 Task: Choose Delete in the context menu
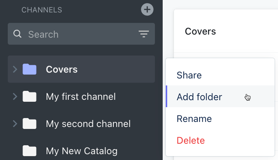point(191,140)
